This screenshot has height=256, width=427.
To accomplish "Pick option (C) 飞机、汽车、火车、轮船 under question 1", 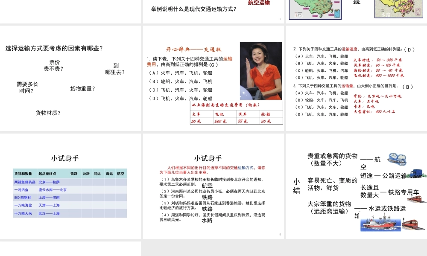I will coord(181,90).
